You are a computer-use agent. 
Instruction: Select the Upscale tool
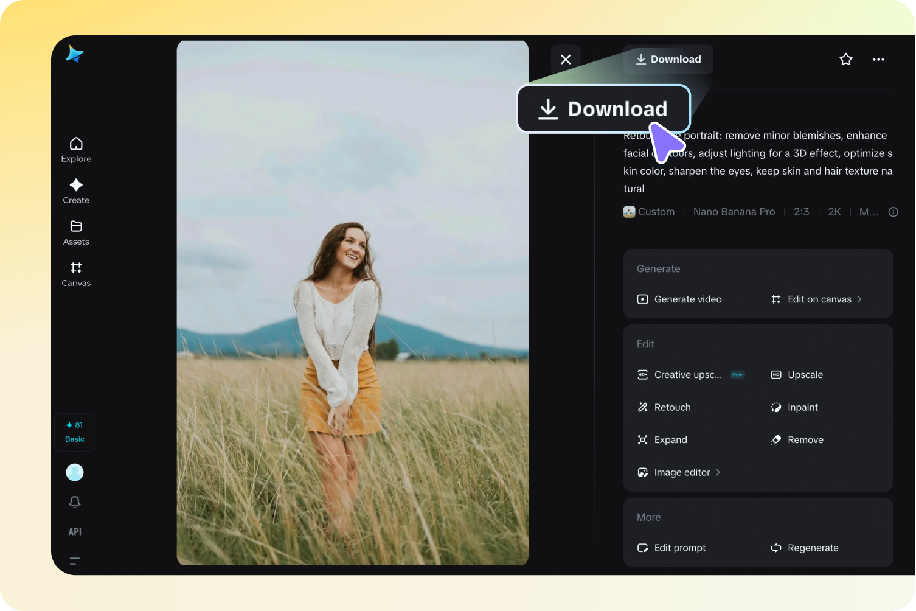click(805, 374)
